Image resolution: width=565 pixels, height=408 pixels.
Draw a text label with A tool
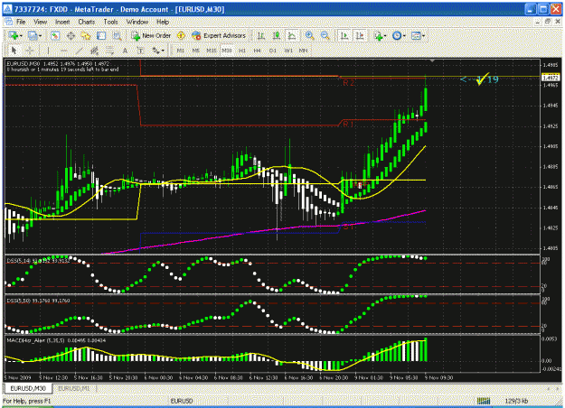coord(125,51)
